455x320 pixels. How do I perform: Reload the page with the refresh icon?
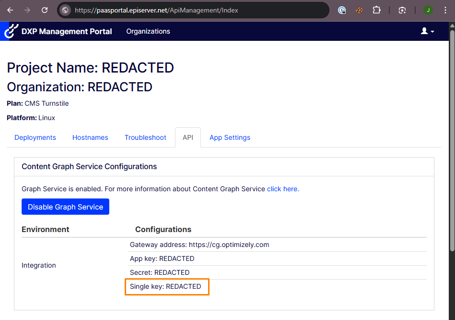tap(45, 10)
